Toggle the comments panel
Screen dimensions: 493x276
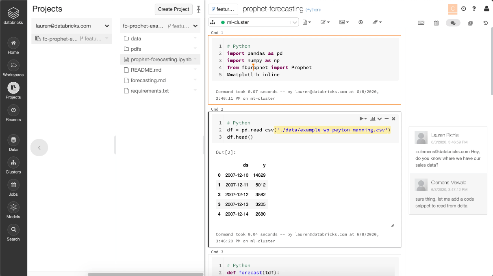[453, 23]
